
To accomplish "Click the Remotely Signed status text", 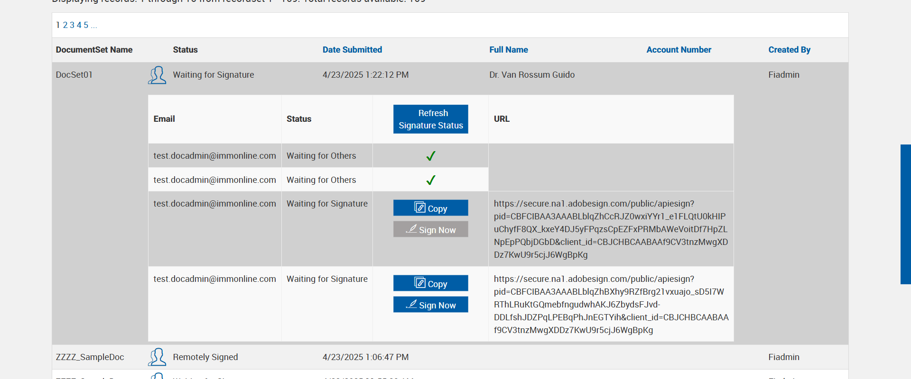I will [205, 357].
